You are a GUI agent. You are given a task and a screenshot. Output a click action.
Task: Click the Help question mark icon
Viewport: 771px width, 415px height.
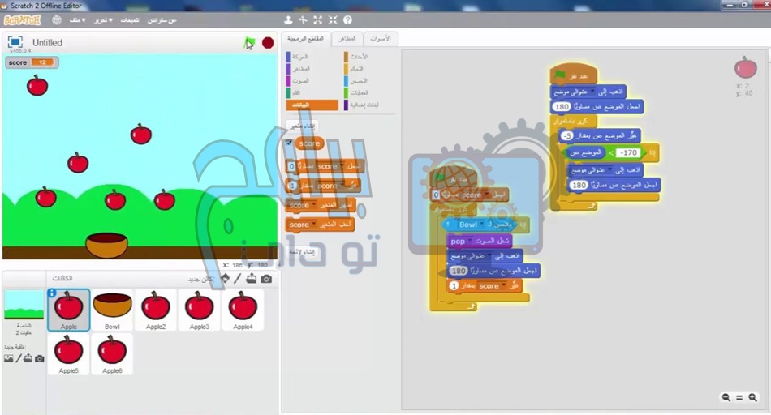pyautogui.click(x=347, y=19)
